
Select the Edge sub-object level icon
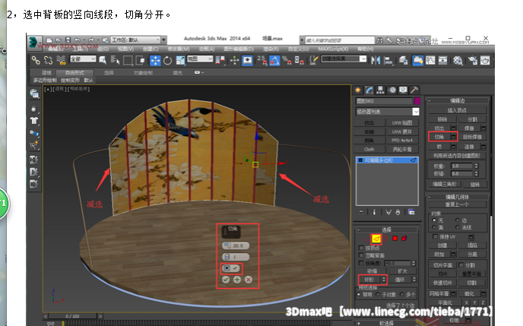click(x=376, y=239)
